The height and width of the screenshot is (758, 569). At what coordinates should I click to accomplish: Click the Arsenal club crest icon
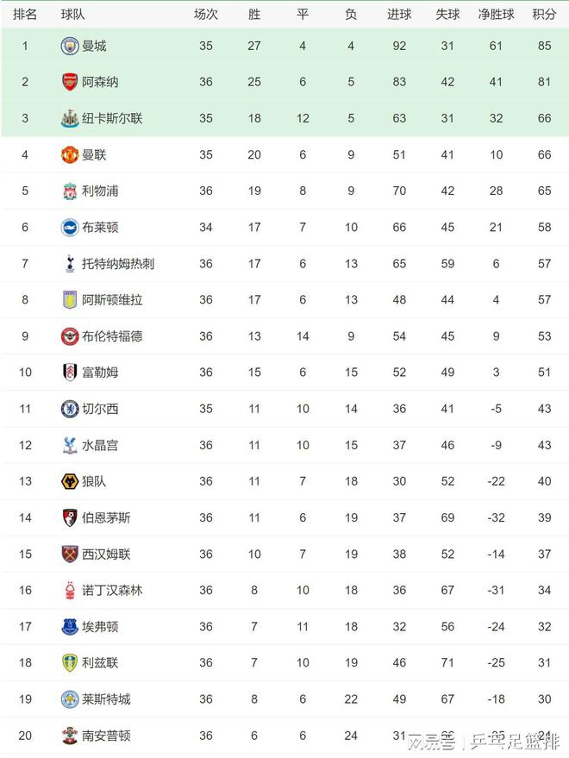[70, 82]
